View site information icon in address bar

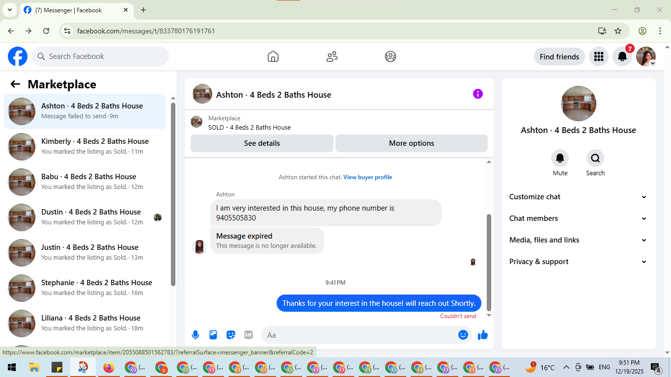[67, 31]
